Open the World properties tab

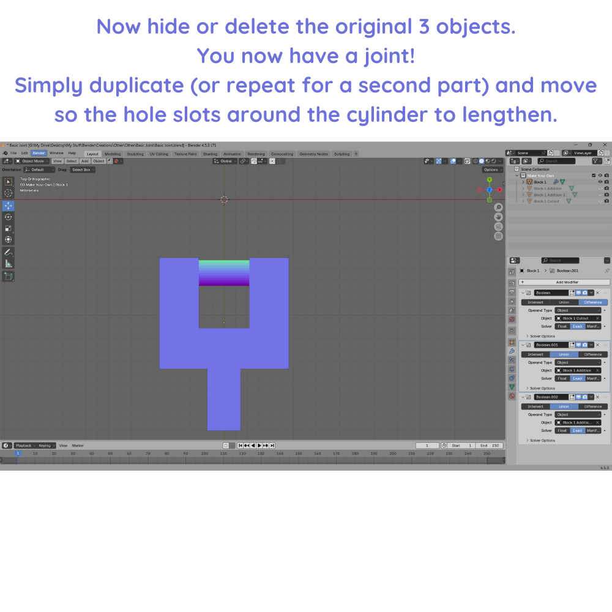pos(512,319)
